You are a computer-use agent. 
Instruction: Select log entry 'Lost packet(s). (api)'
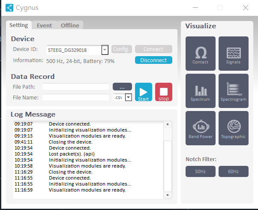(72, 154)
